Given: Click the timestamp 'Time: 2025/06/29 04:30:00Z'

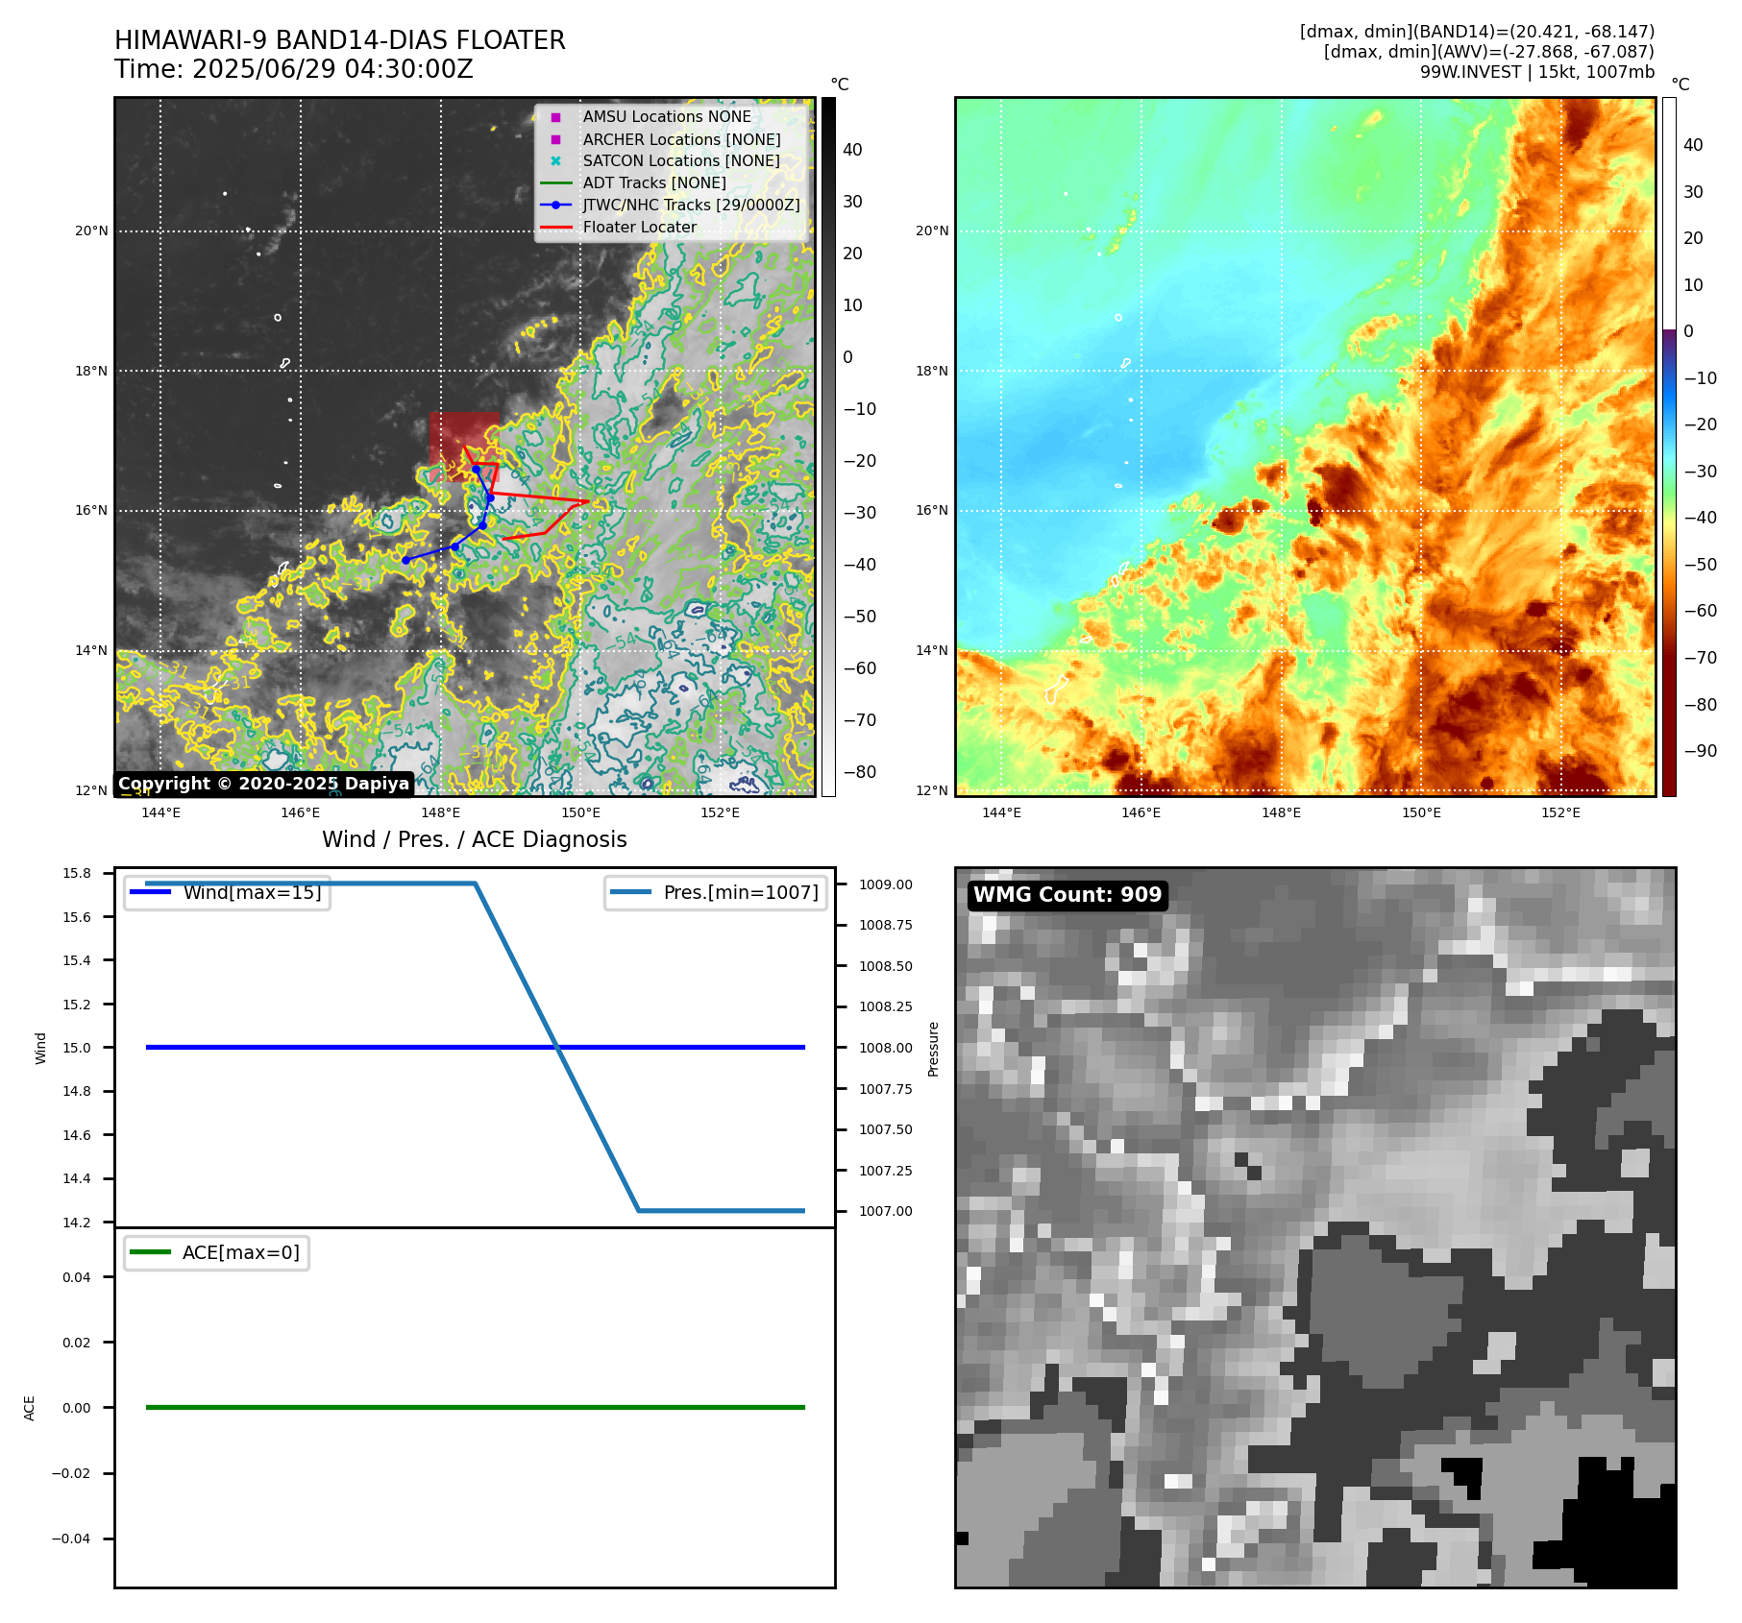Looking at the screenshot, I should (x=294, y=69).
